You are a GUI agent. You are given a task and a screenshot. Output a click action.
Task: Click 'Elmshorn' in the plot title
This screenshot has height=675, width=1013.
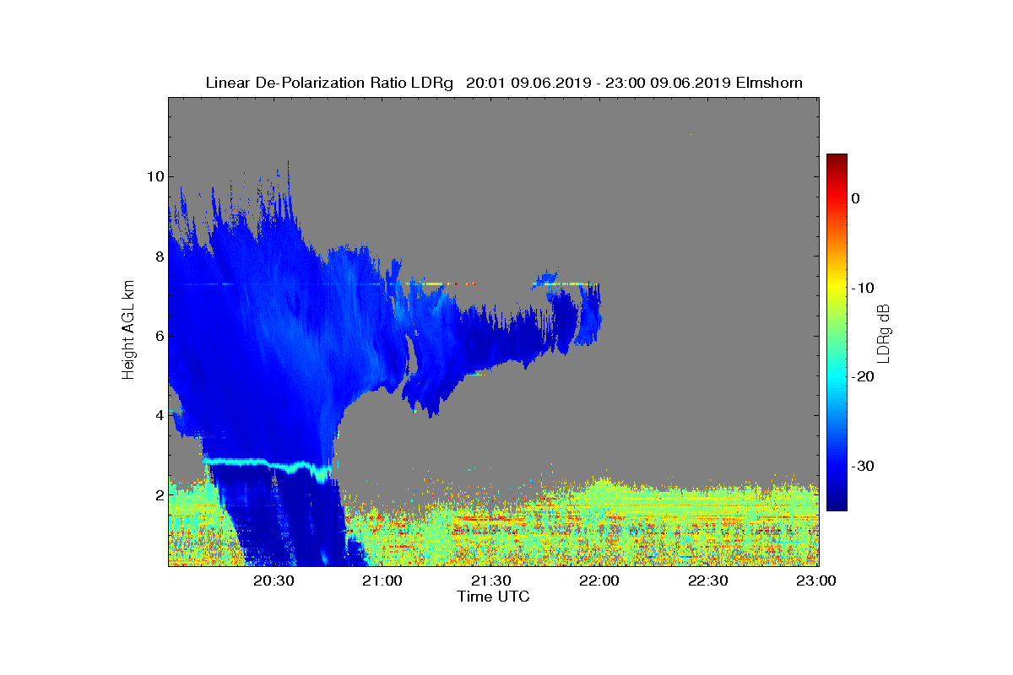[x=769, y=83]
